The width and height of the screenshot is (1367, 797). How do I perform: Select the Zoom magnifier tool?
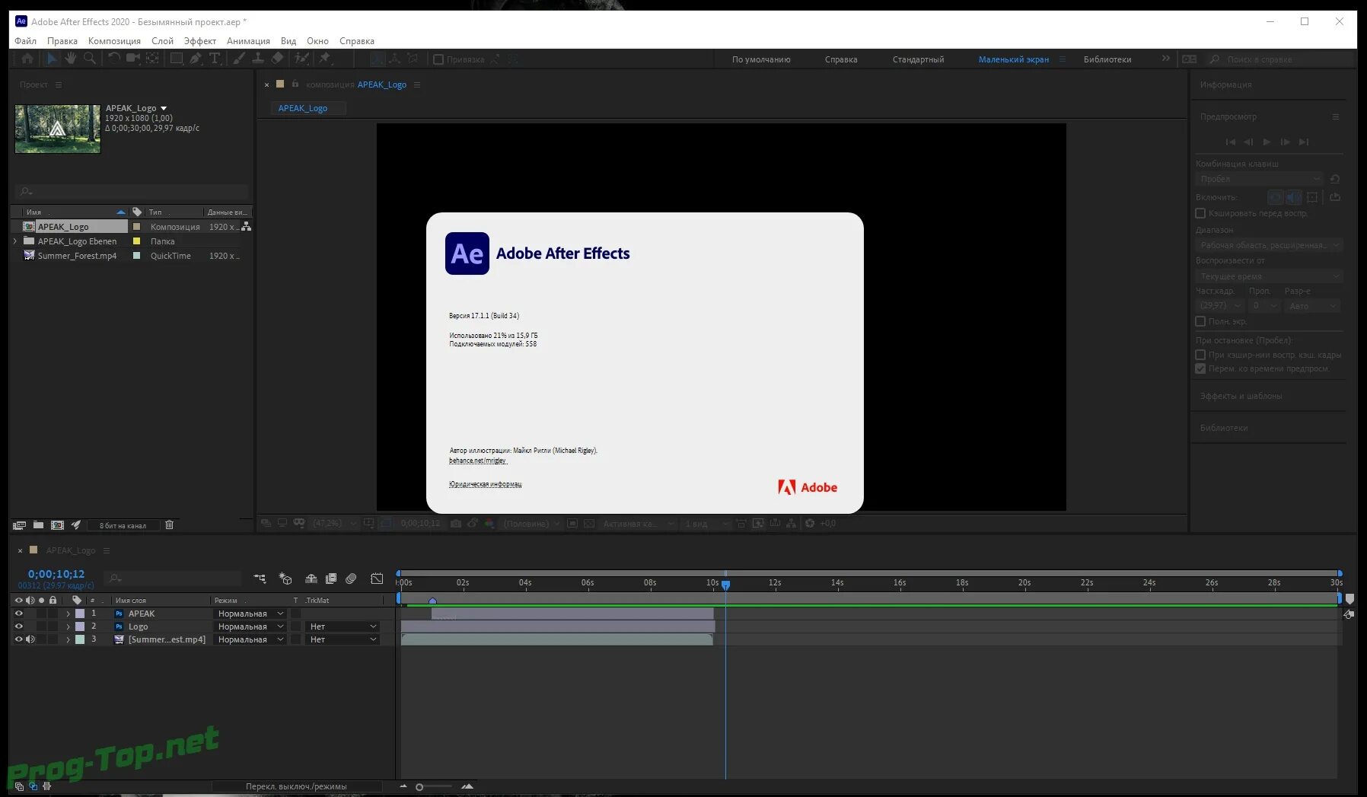90,59
